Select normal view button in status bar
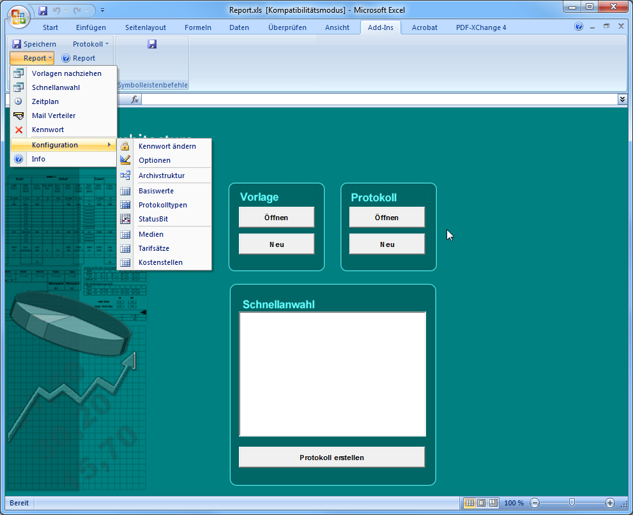This screenshot has width=633, height=515. (469, 503)
